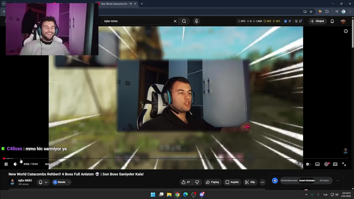Toggle the channel notification bell for iqBe MMO

tap(40, 182)
